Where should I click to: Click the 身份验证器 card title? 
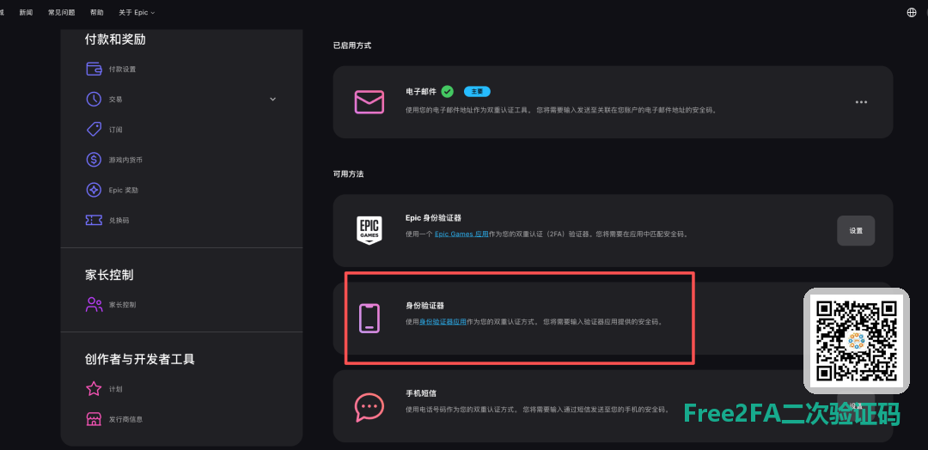[425, 306]
